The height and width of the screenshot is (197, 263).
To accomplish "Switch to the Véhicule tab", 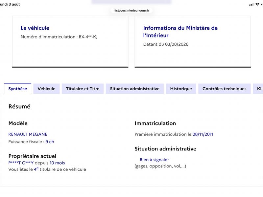I will (x=46, y=89).
